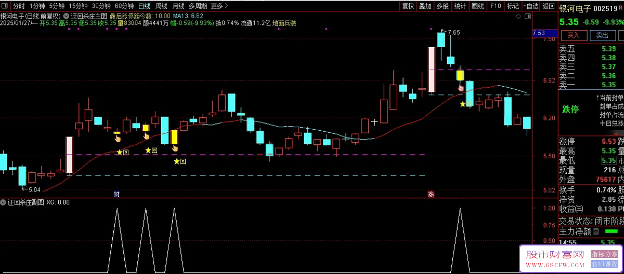
Task: Open the 复权 adjustment menu
Action: pyautogui.click(x=408, y=6)
